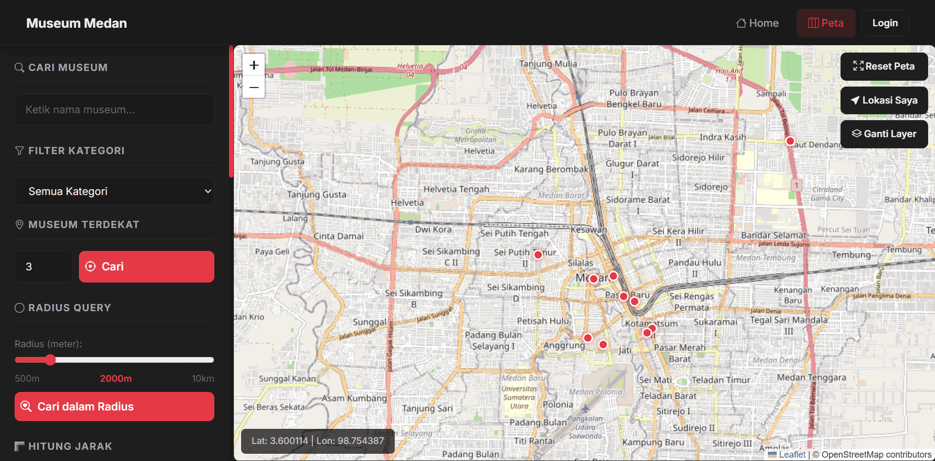Click the Lat Lon coordinate readout

tap(318, 441)
